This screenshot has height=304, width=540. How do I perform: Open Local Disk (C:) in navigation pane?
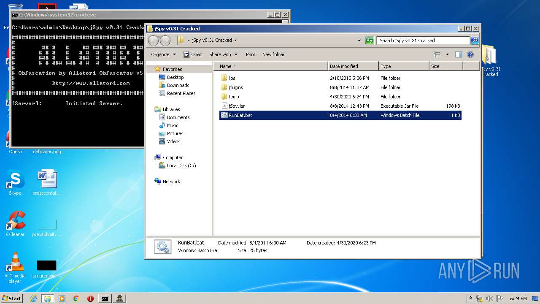pyautogui.click(x=181, y=166)
